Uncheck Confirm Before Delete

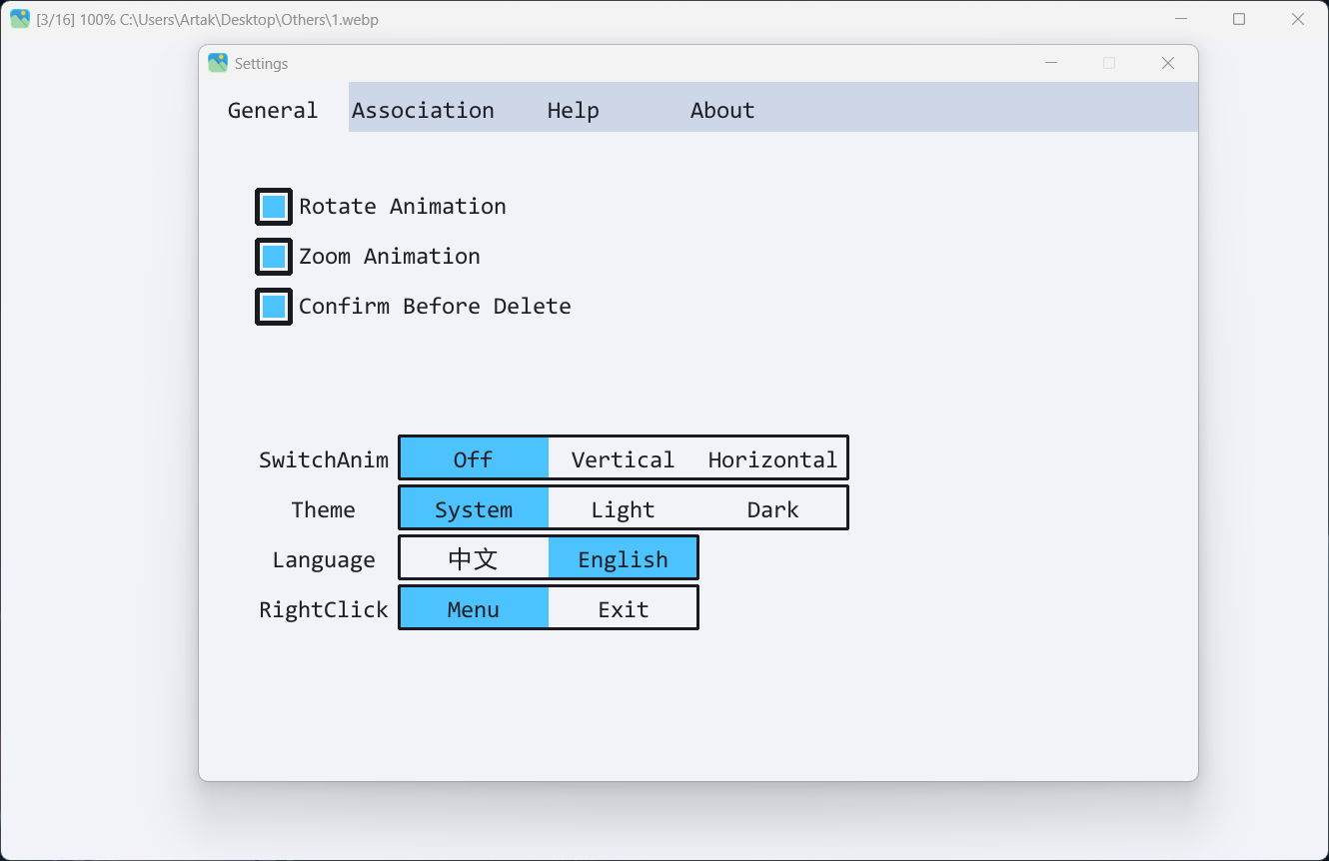(274, 307)
